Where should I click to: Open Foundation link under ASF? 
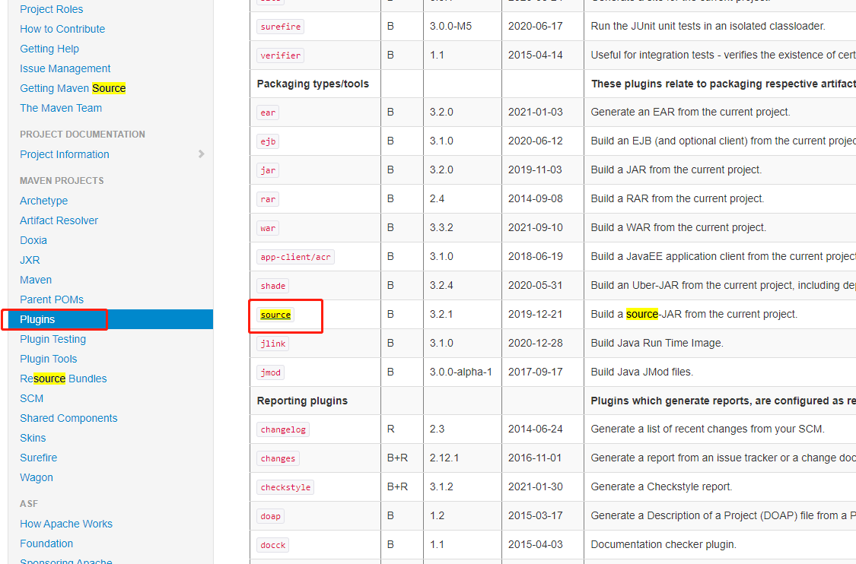(46, 543)
